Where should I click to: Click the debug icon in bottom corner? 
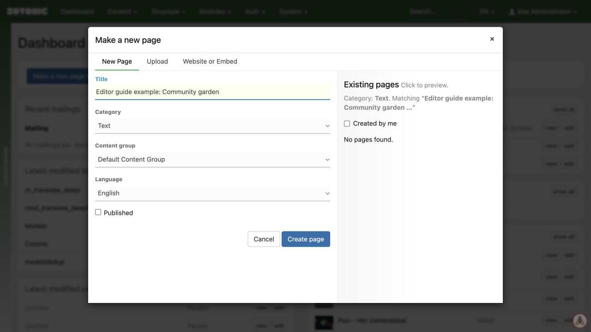(580, 320)
